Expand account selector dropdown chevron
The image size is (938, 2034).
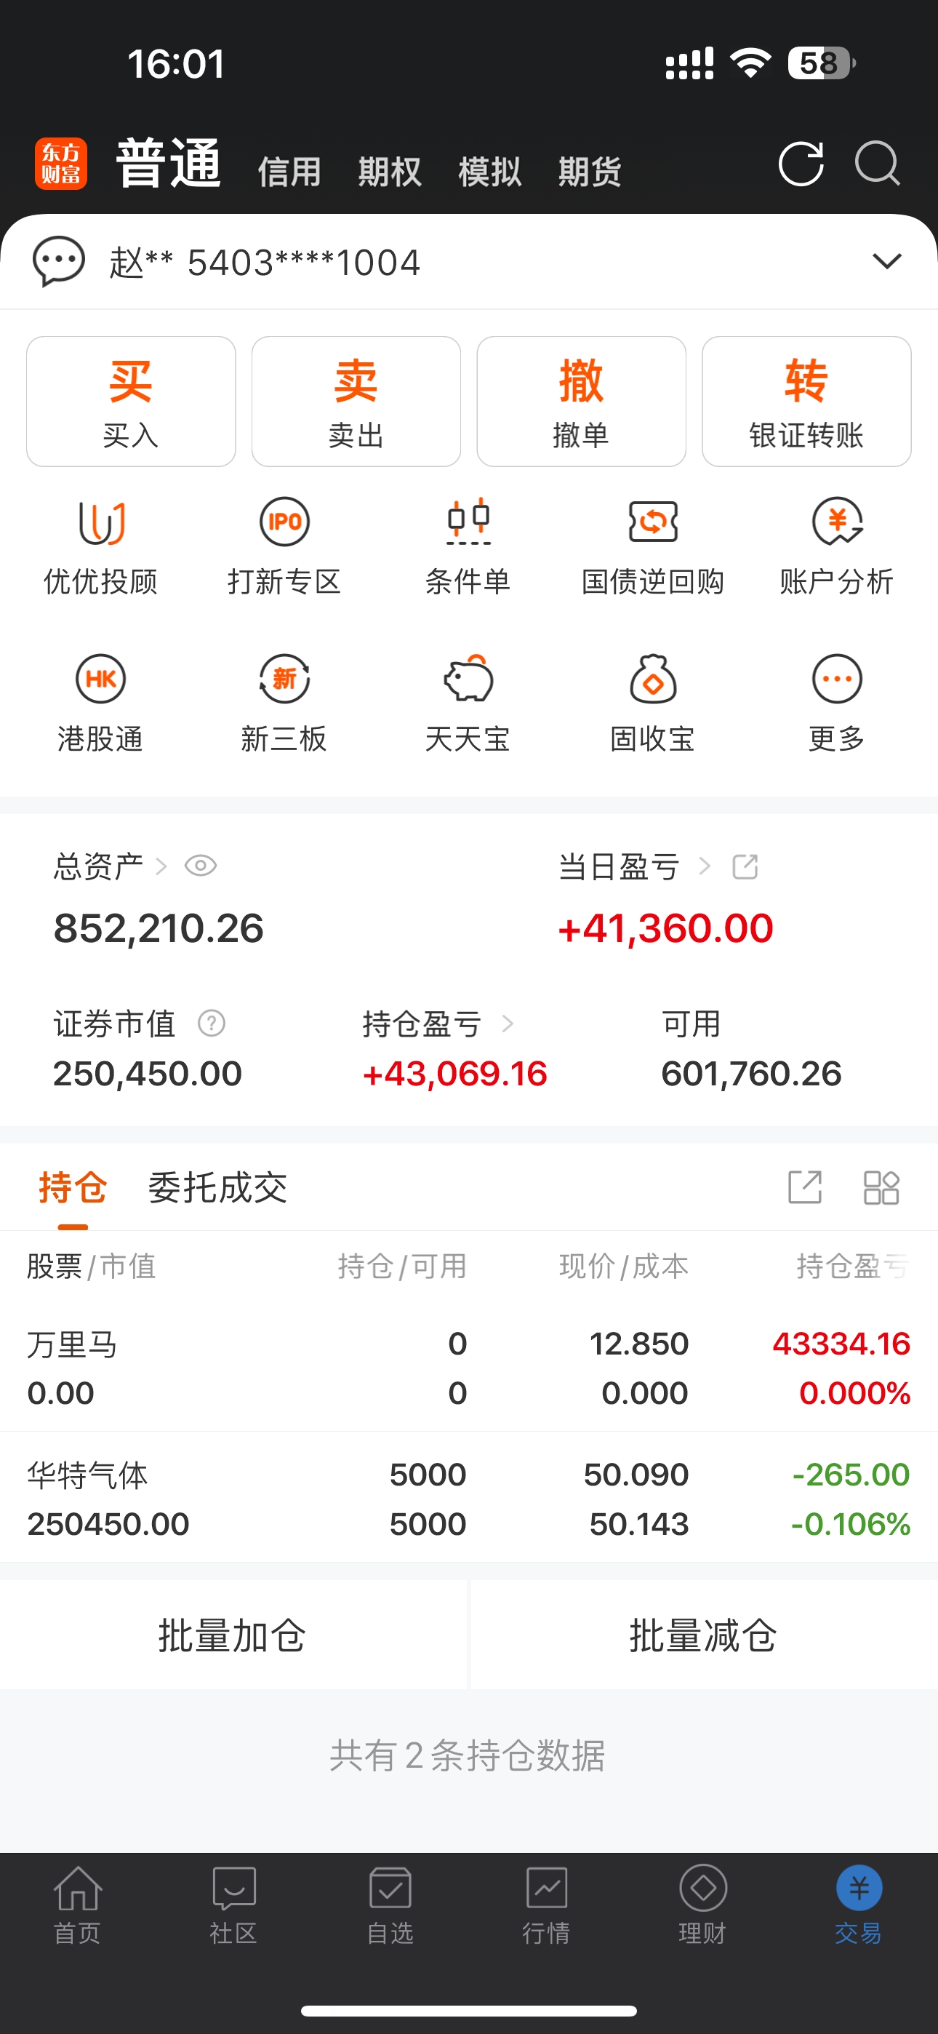point(886,261)
